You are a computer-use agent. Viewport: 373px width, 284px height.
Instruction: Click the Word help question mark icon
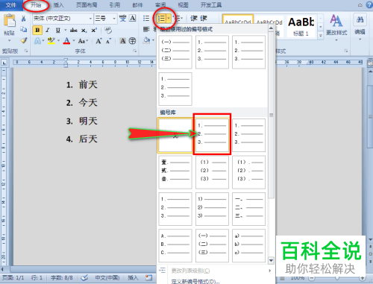coord(369,5)
